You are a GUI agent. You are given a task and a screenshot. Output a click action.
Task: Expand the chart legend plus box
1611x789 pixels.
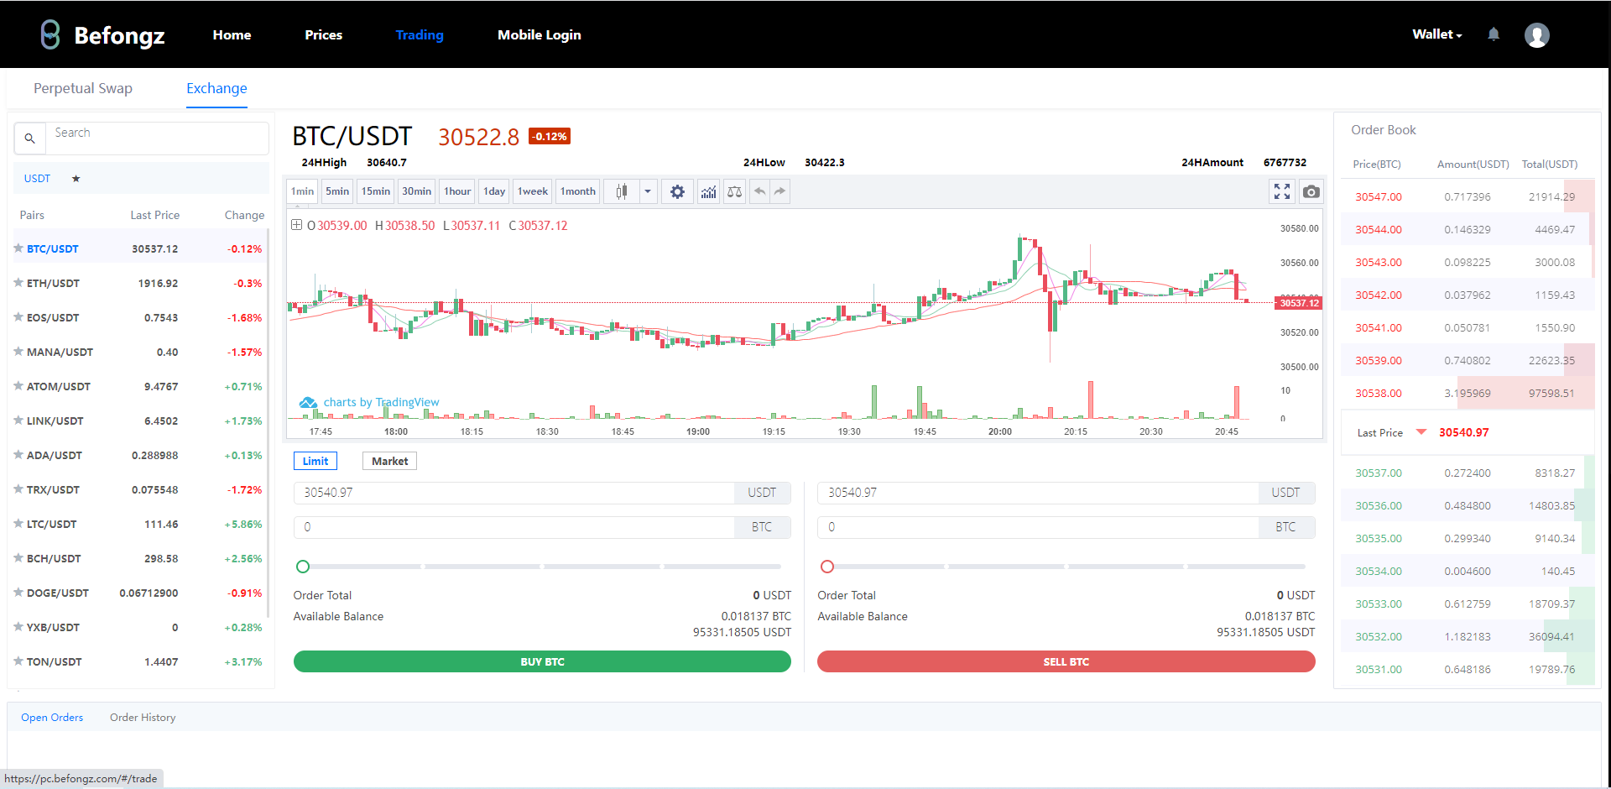click(x=296, y=225)
